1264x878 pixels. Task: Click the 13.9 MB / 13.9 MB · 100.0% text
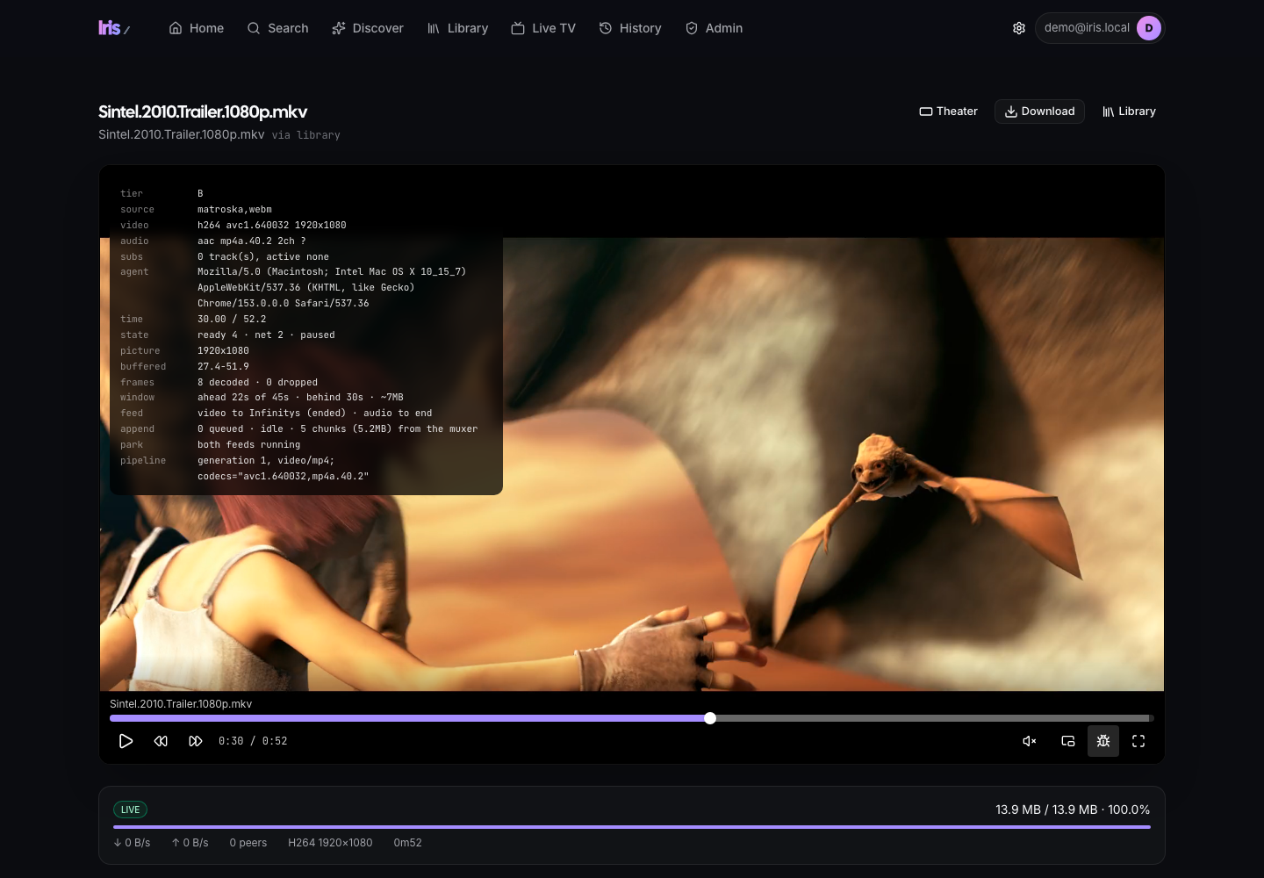[1073, 810]
